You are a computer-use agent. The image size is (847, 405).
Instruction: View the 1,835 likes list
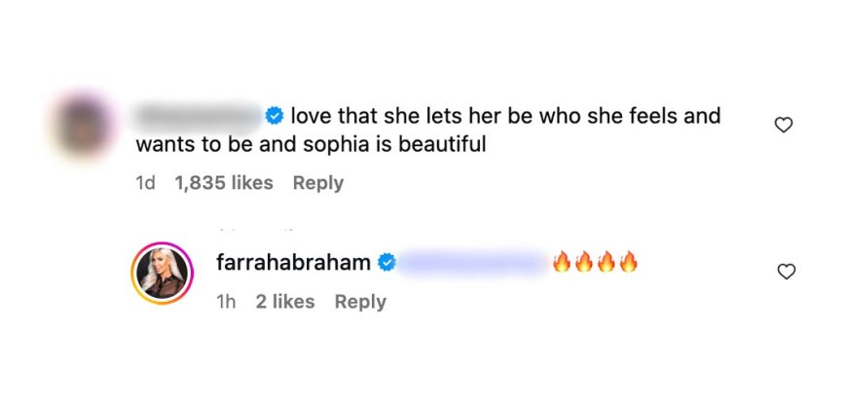coord(224,183)
